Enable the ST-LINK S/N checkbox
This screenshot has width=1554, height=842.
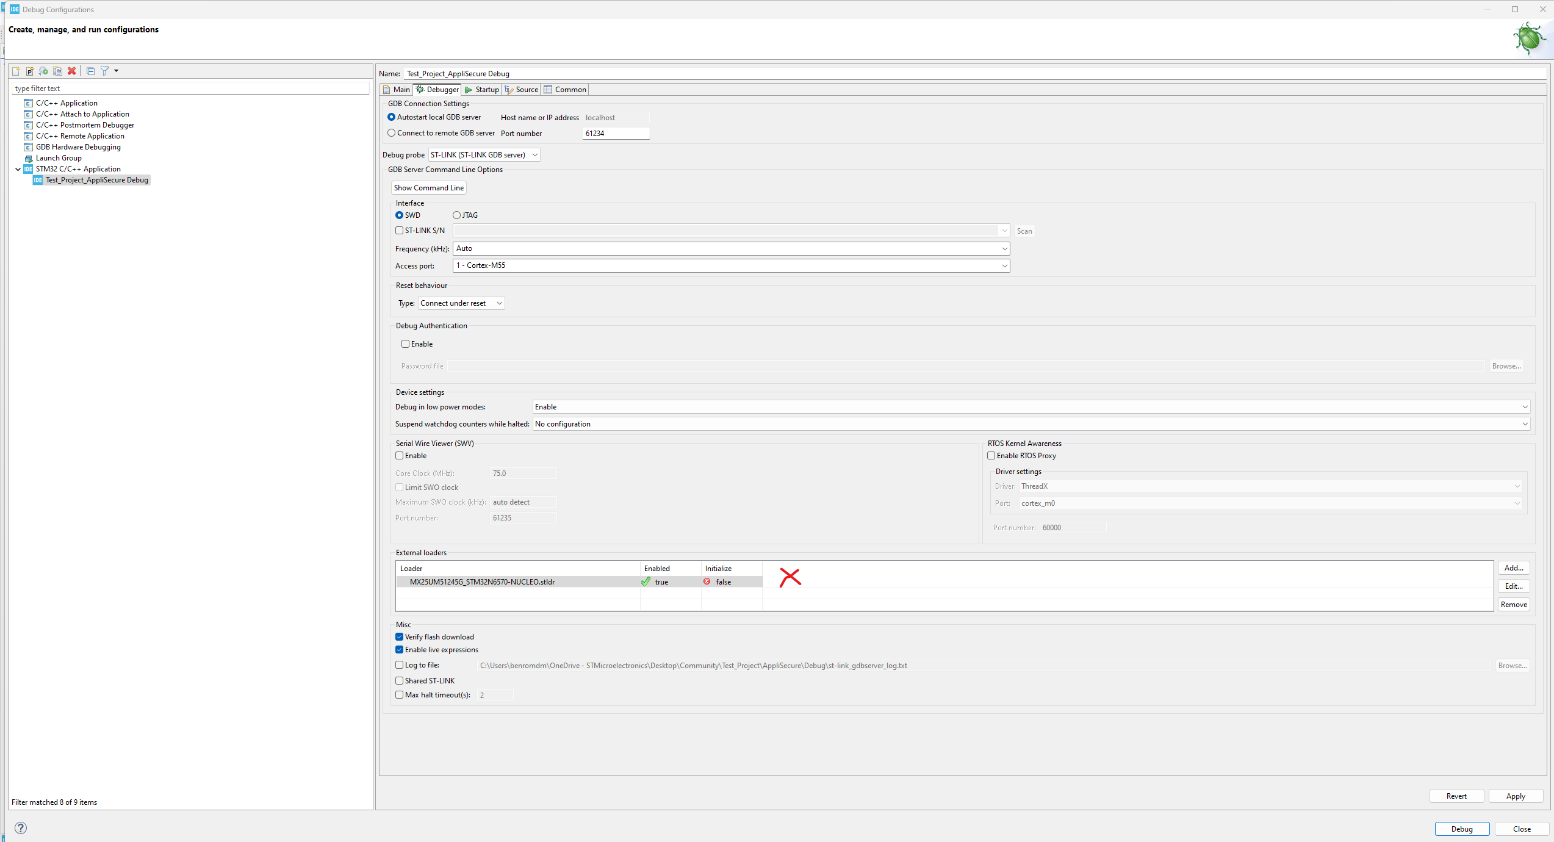pos(400,231)
